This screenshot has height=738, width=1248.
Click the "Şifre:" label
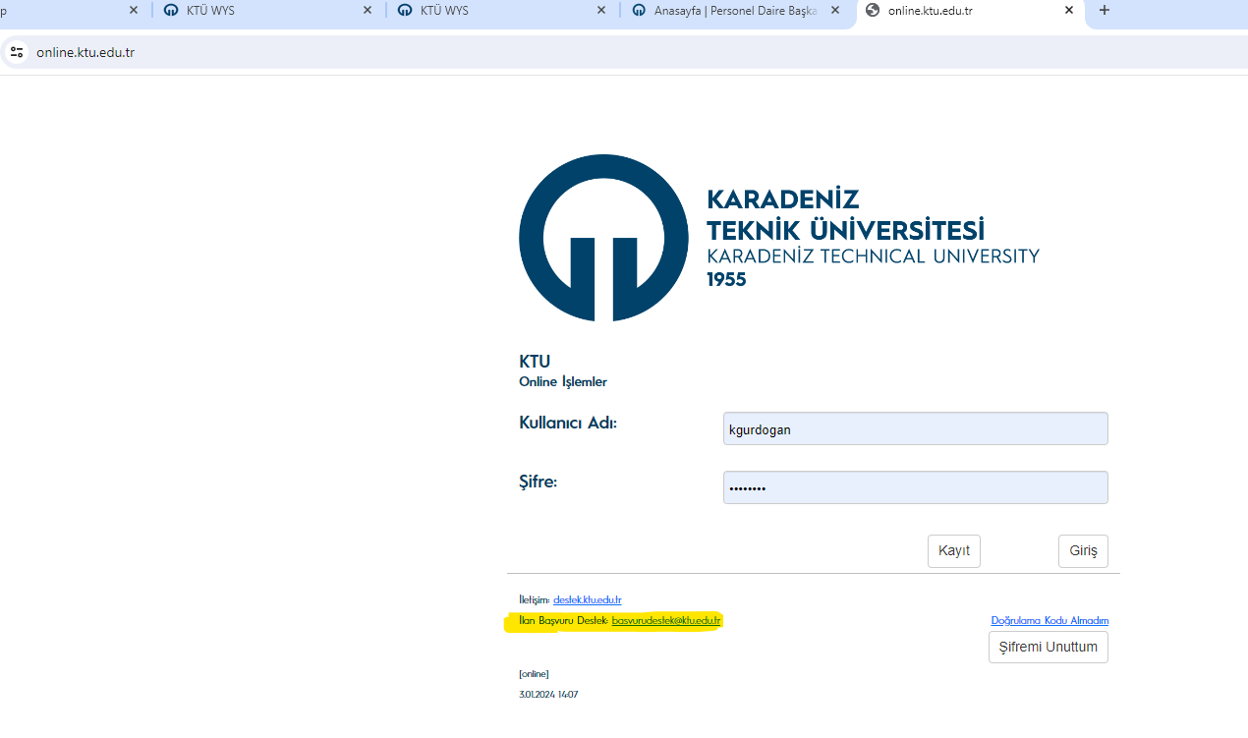[x=539, y=482]
